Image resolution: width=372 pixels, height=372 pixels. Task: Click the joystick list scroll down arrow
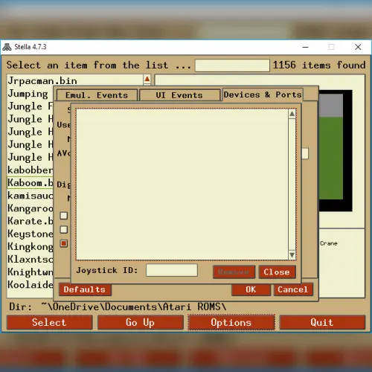click(292, 254)
